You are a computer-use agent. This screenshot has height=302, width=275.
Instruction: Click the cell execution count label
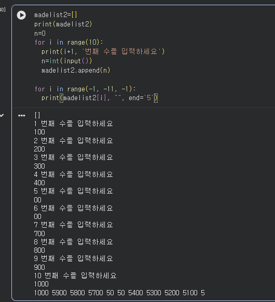coord(3,9)
